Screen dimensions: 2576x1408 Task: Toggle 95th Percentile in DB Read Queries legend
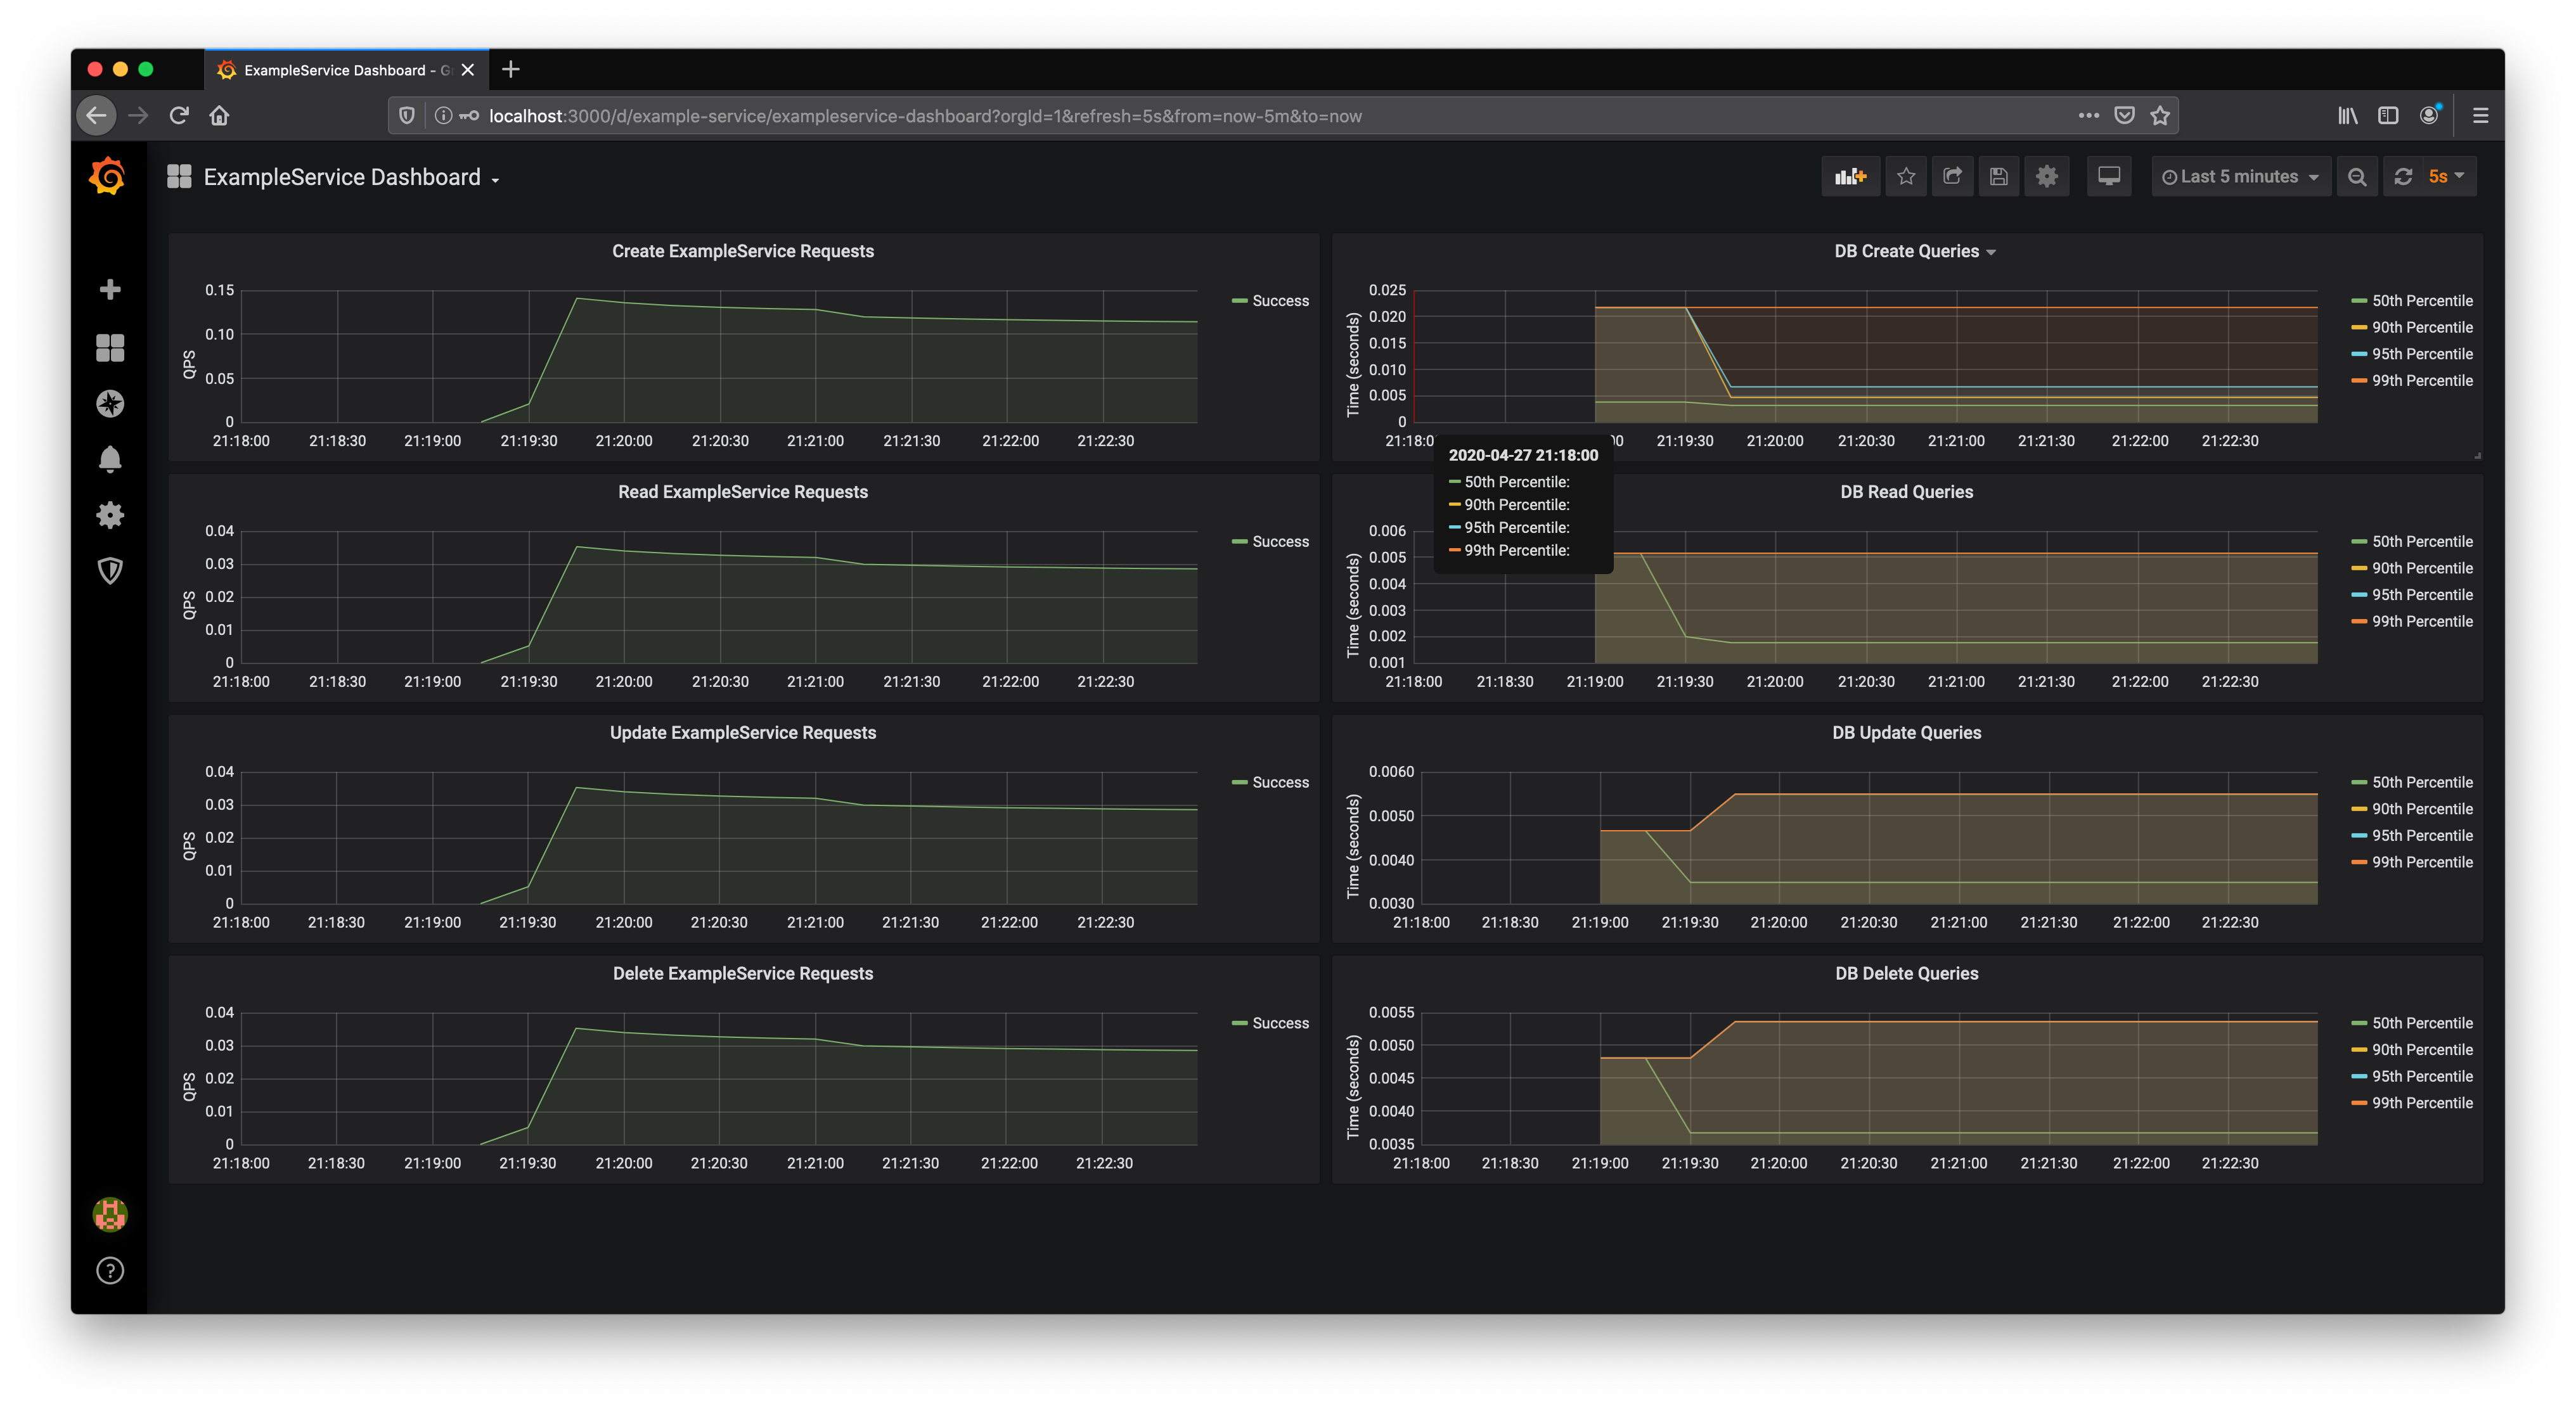2422,595
